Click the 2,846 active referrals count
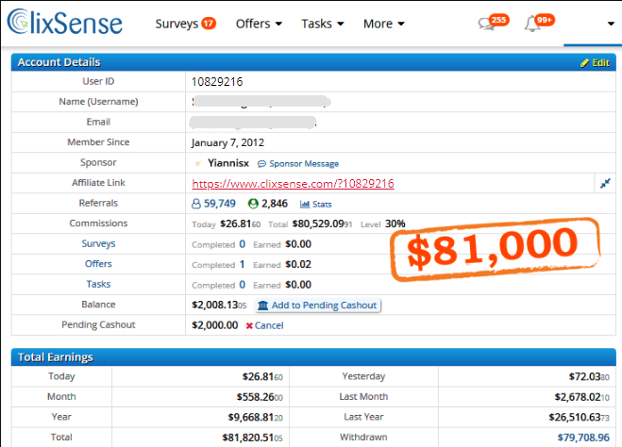622x447 pixels. click(x=275, y=204)
